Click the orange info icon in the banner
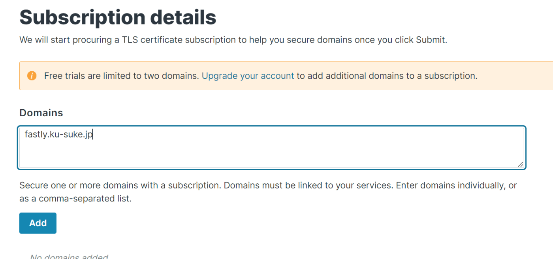Image resolution: width=553 pixels, height=259 pixels. [32, 76]
